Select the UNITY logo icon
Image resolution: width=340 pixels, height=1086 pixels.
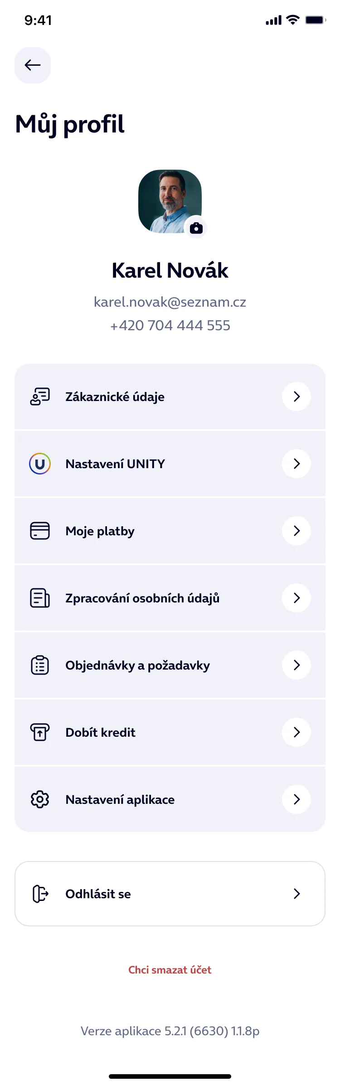pyautogui.click(x=39, y=464)
